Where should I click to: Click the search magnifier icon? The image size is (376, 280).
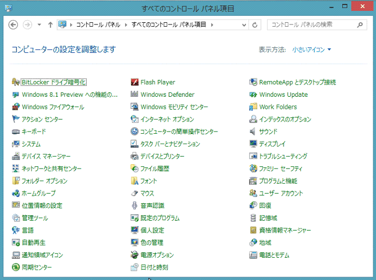[360, 24]
